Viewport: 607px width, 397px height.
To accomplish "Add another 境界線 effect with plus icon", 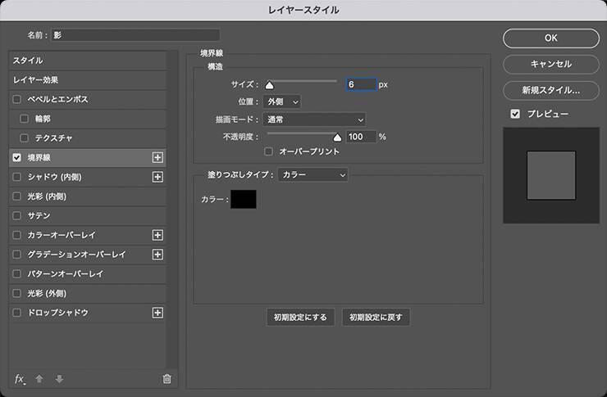I will (x=158, y=157).
